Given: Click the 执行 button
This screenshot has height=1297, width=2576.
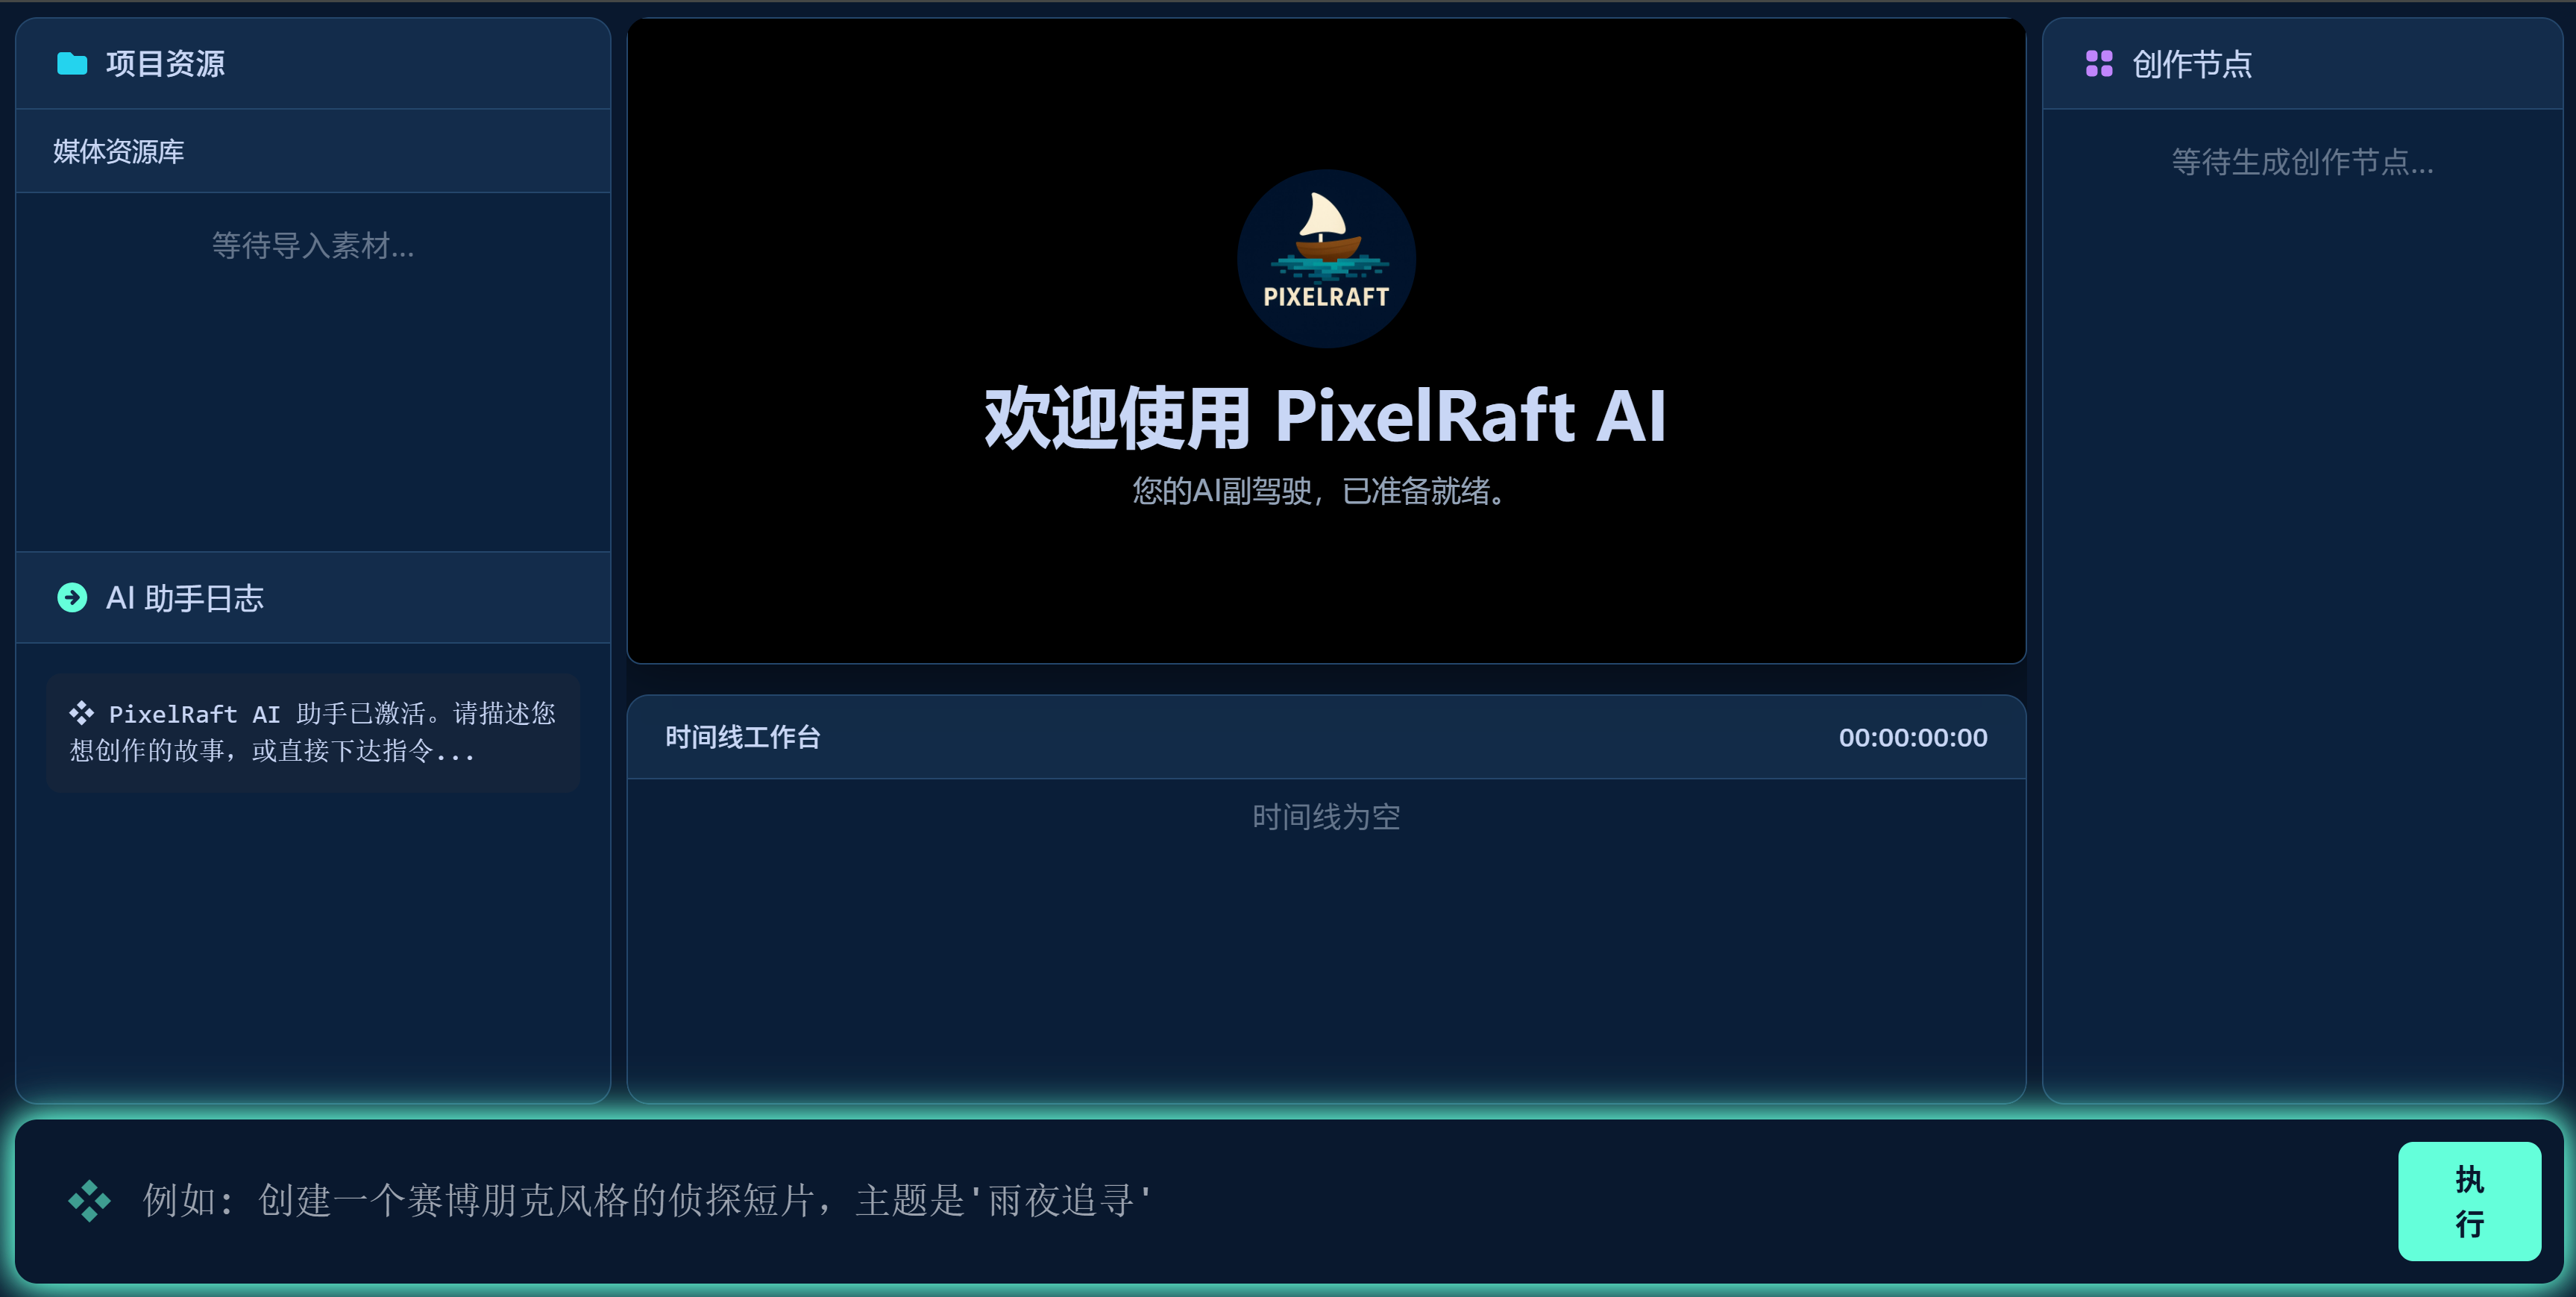Looking at the screenshot, I should (2469, 1201).
